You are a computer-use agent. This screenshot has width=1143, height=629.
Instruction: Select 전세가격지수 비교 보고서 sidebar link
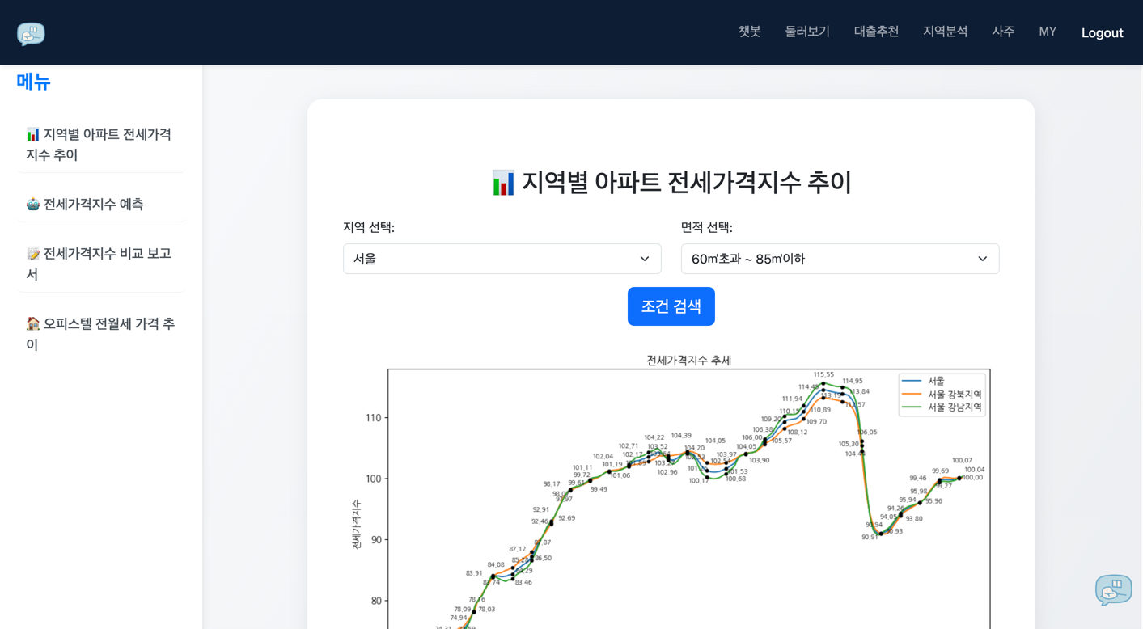point(101,264)
